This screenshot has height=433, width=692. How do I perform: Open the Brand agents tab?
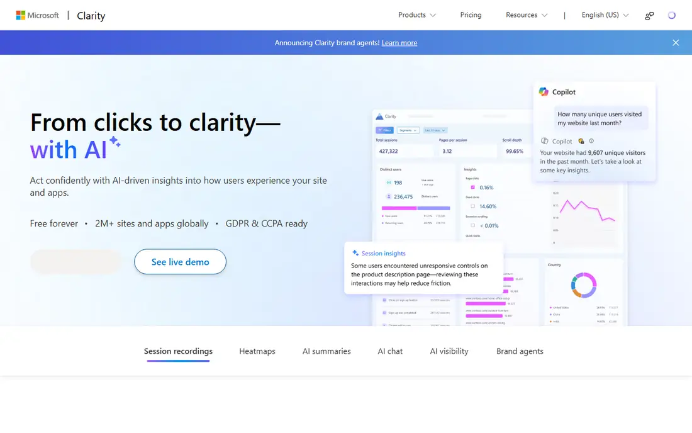point(520,351)
